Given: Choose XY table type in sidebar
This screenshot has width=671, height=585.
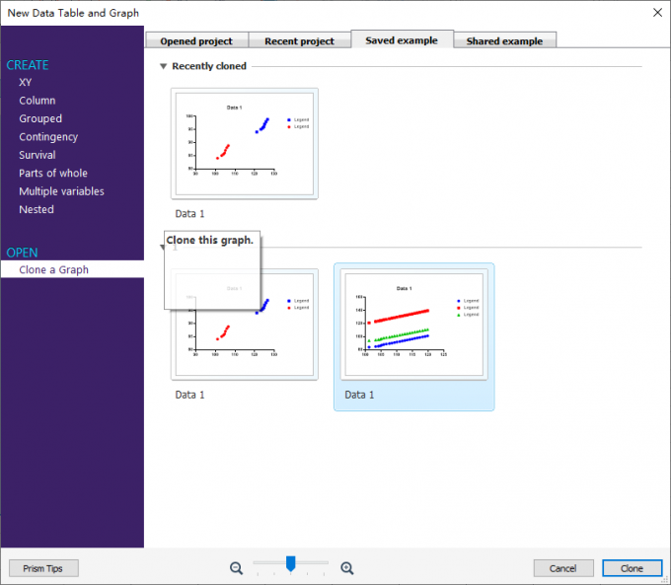Looking at the screenshot, I should click(26, 82).
